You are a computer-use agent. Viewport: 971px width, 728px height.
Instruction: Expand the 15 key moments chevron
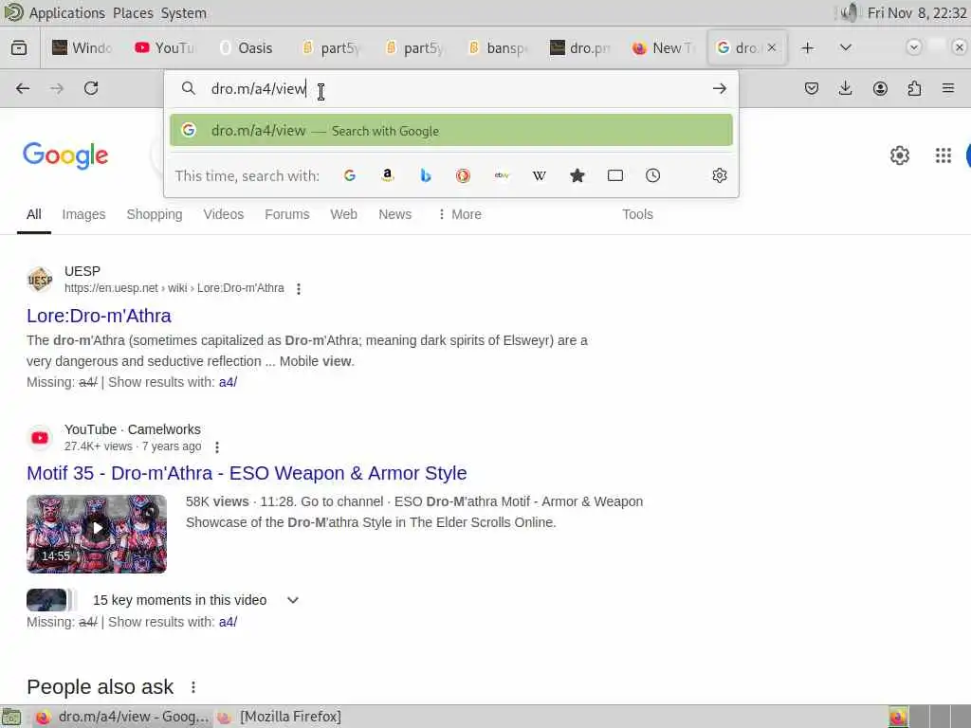[x=293, y=600]
